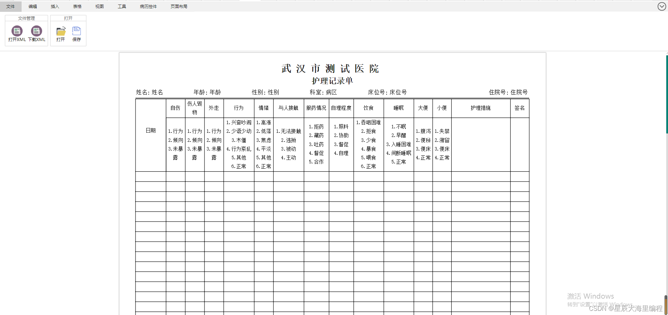This screenshot has height=315, width=668.
Task: Click the 日期 column header cell
Action: point(151,135)
